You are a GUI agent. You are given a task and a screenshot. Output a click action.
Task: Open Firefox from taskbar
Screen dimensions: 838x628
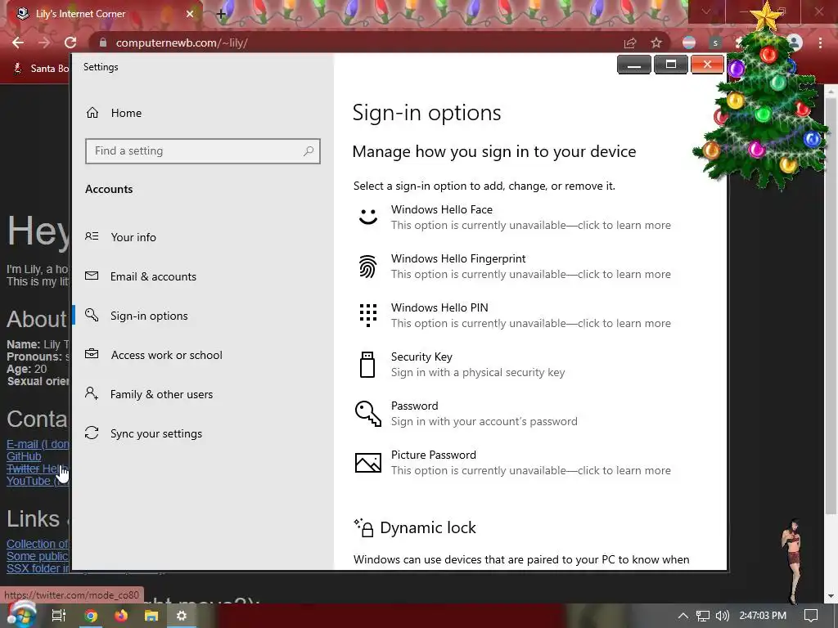click(121, 616)
